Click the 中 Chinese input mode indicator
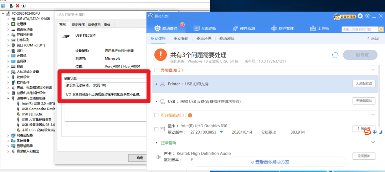Viewport: 385px width, 172px height. [375, 132]
